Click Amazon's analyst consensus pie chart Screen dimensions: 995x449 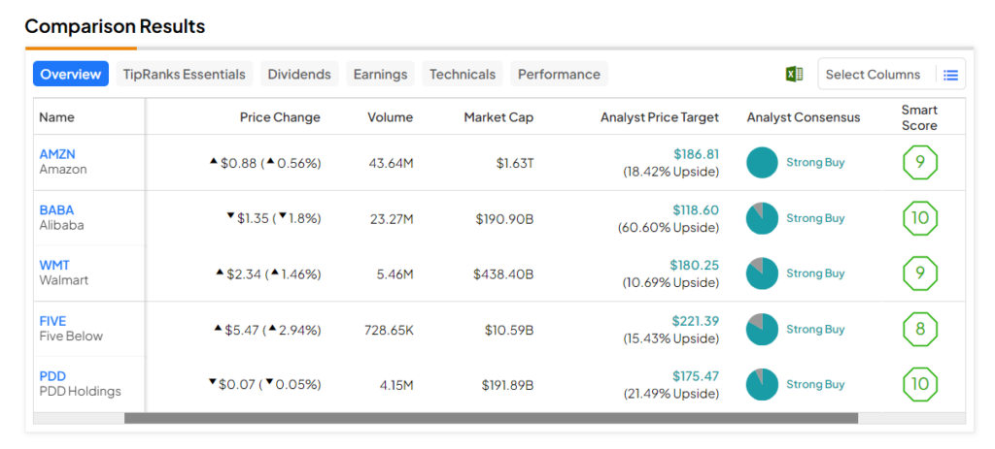point(762,162)
